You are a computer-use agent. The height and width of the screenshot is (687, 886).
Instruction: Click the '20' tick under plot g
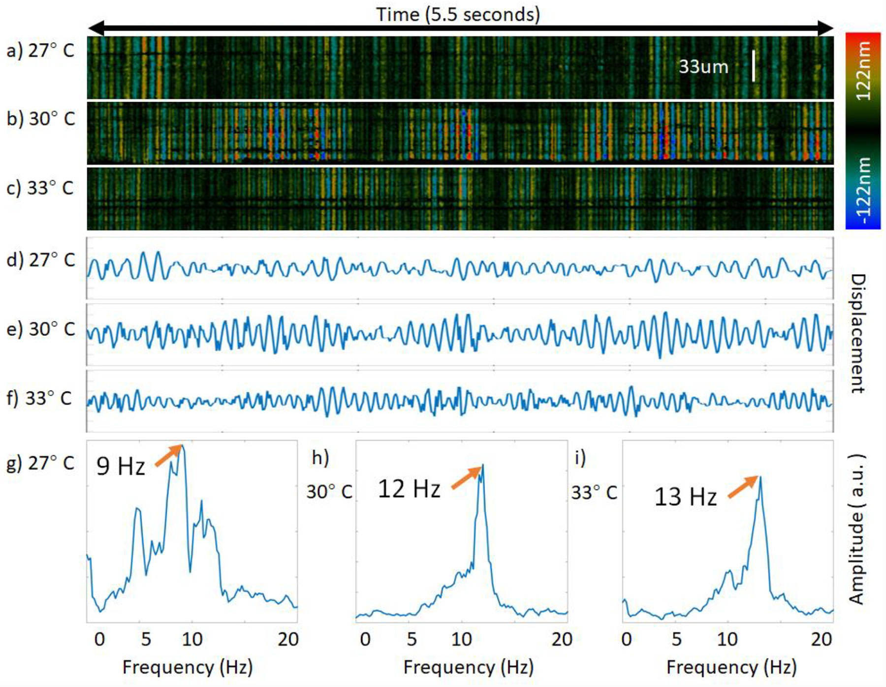click(x=288, y=639)
